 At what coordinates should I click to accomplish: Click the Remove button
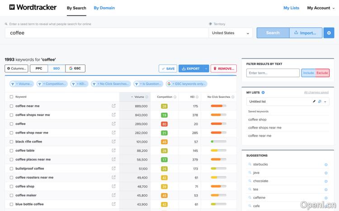tap(224, 69)
